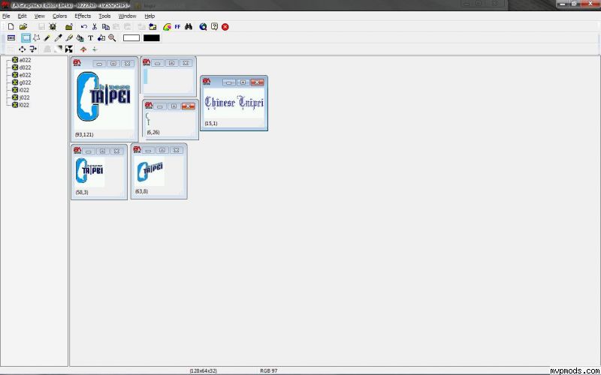Open a file with the folder icon
601x375 pixels.
(x=23, y=27)
